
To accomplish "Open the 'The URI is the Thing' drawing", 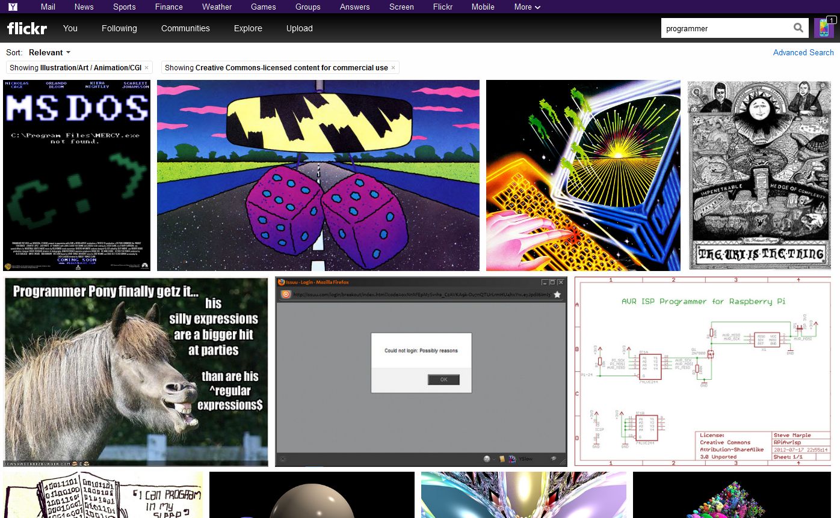I will click(x=759, y=175).
